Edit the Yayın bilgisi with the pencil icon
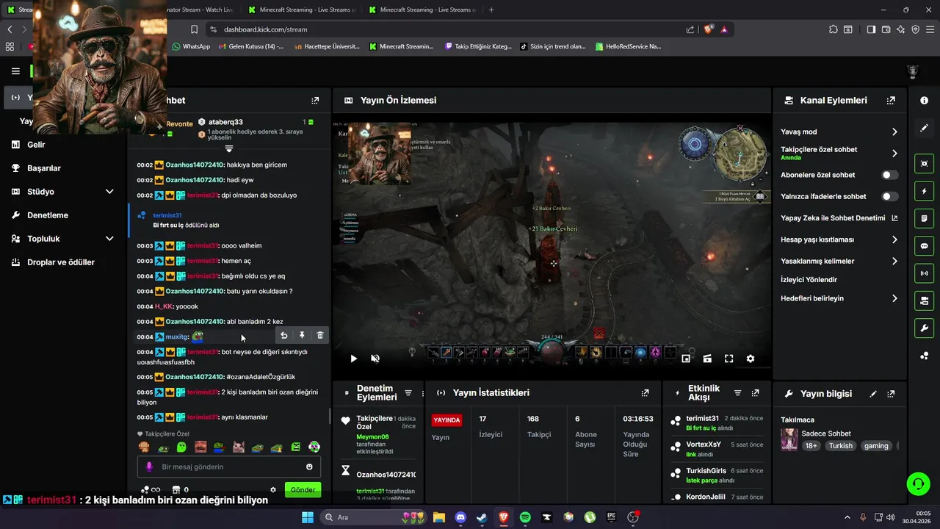Viewport: 940px width, 529px height. pyautogui.click(x=873, y=394)
